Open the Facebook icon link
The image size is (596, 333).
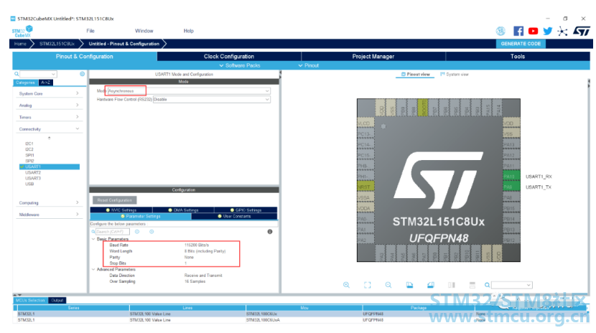point(518,31)
